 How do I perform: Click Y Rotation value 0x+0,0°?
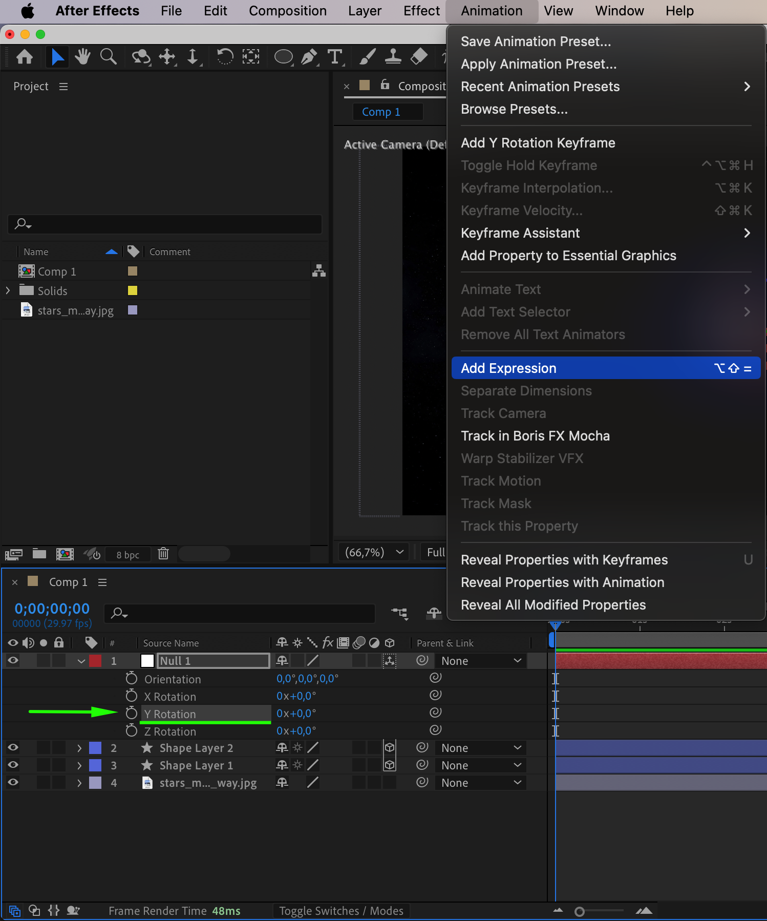(x=296, y=713)
